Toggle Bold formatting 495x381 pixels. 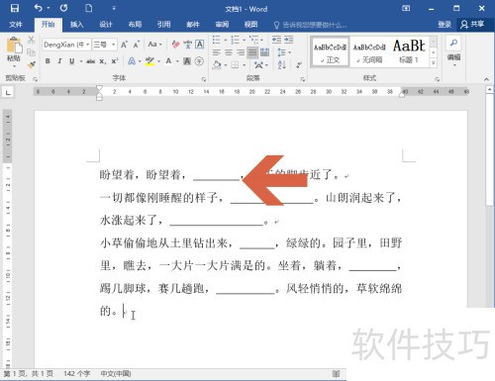tap(48, 61)
